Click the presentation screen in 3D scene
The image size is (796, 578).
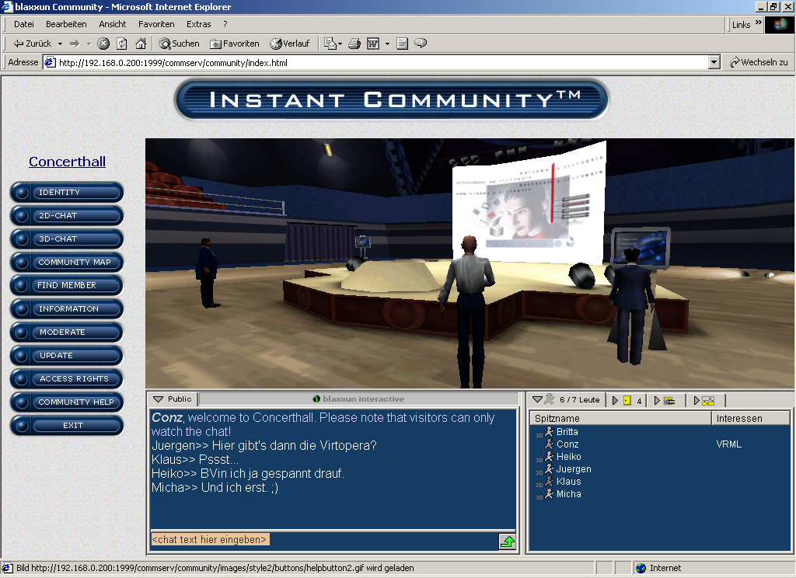tap(529, 203)
